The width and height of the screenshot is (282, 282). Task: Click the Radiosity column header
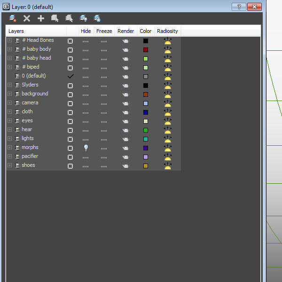(167, 31)
